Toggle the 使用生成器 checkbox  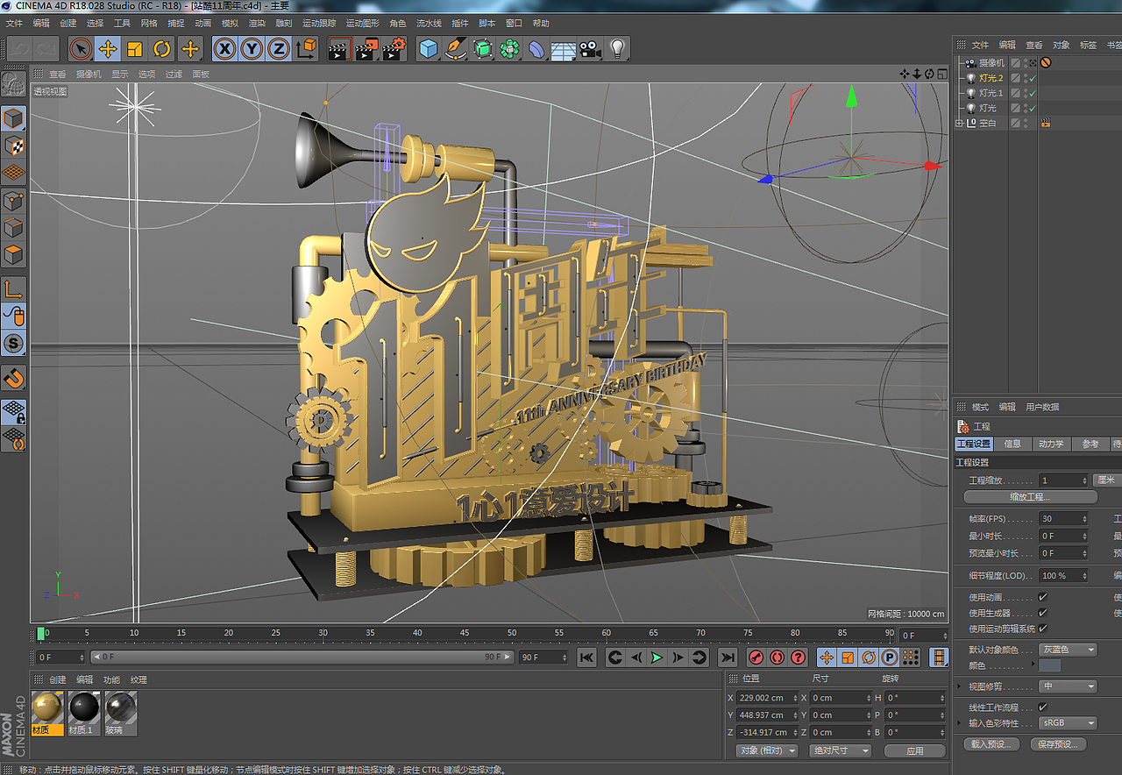point(1043,613)
